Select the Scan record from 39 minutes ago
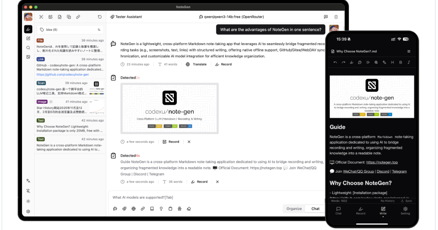 70,88
